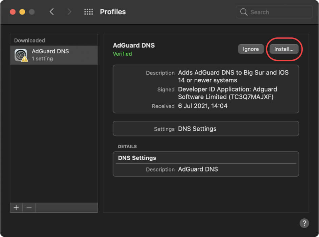Click the AdGuard DNS profile icon in sidebar
319x237 pixels.
(x=20, y=55)
